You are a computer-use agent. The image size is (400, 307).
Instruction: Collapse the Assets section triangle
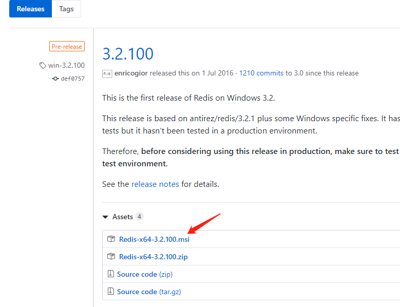[x=105, y=217]
